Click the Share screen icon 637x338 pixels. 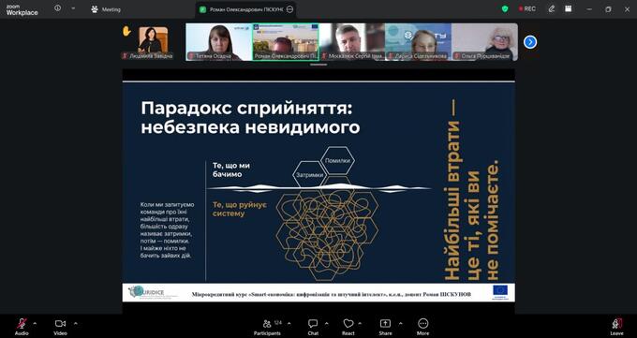[385, 326]
